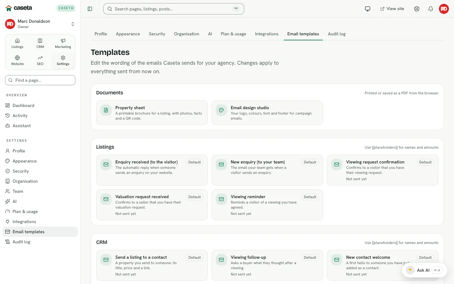Screen dimensions: 454x284
Task: Open the Viewing follow-up template card
Action: pyautogui.click(x=267, y=265)
